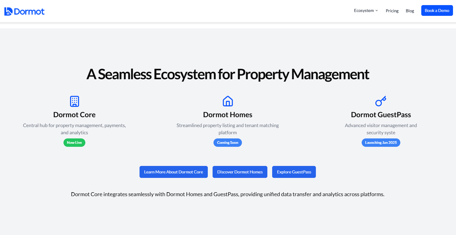
Task: Click the Dormot Core building icon
Action: tap(74, 101)
